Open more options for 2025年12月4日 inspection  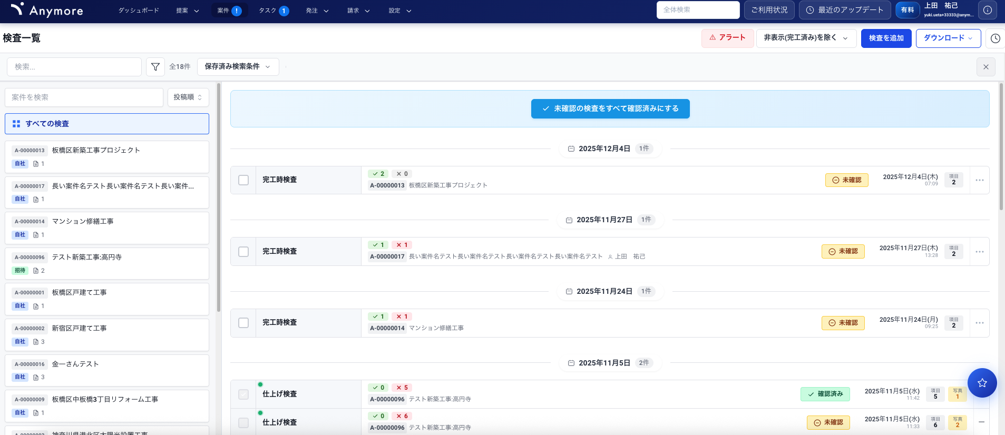tap(979, 180)
